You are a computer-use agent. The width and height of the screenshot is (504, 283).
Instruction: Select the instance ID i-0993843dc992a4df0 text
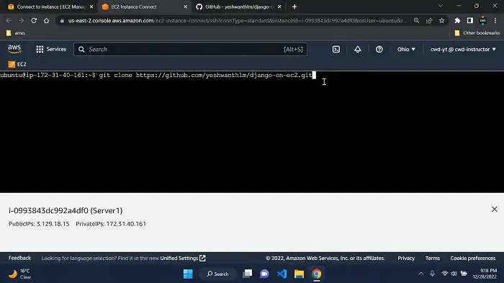[48, 211]
